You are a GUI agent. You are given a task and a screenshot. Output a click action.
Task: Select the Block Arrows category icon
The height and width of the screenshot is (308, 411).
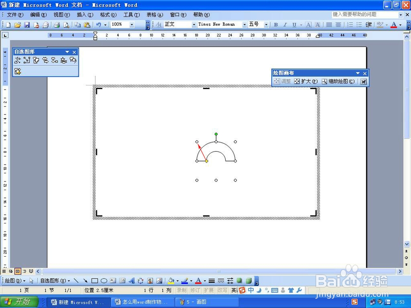point(45,60)
